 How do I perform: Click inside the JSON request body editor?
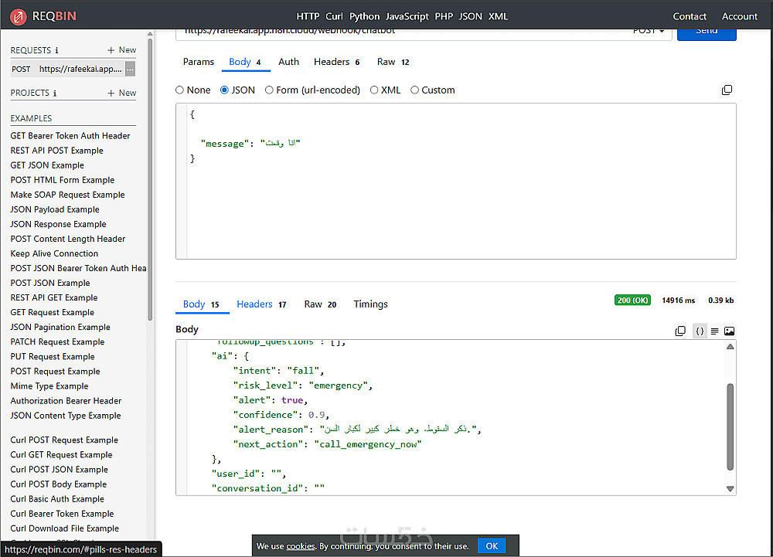pyautogui.click(x=455, y=201)
